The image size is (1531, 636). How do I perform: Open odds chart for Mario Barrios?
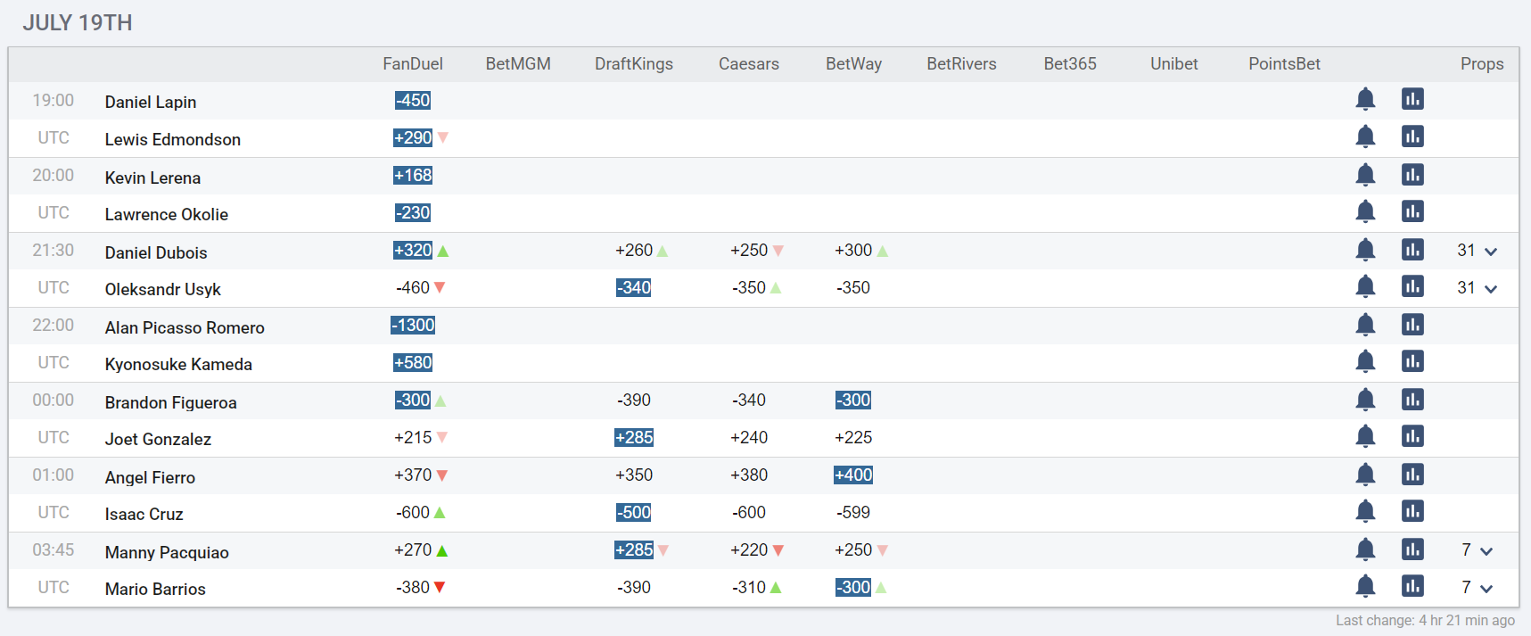pyautogui.click(x=1412, y=586)
